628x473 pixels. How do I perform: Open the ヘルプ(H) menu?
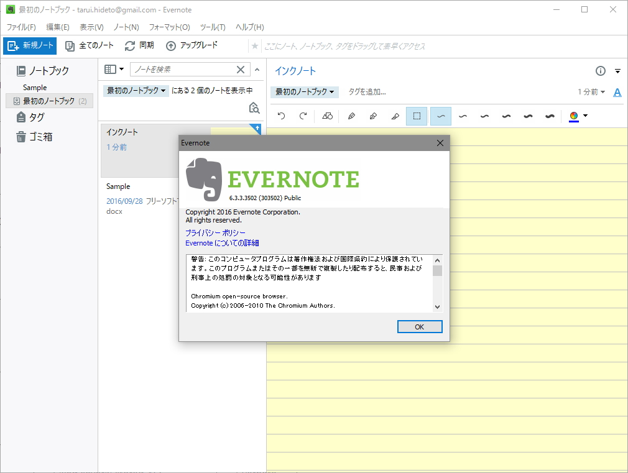250,27
